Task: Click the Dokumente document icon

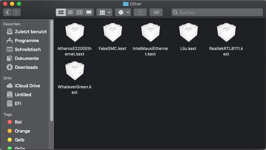Action: [10, 58]
